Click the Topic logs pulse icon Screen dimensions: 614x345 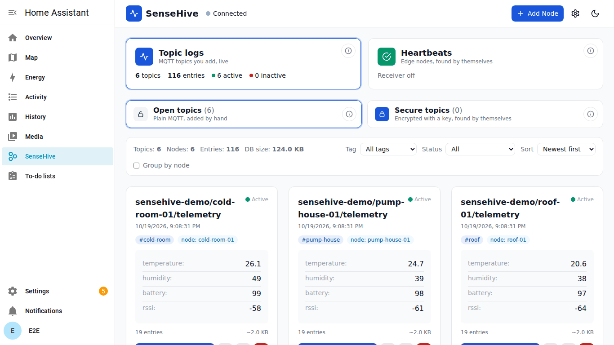[x=144, y=57]
